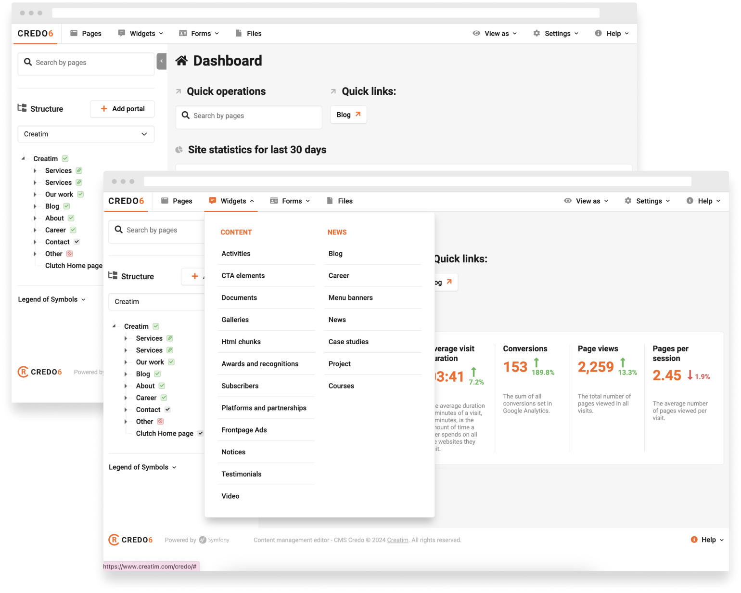Open Forms dropdown in back window

pyautogui.click(x=199, y=33)
